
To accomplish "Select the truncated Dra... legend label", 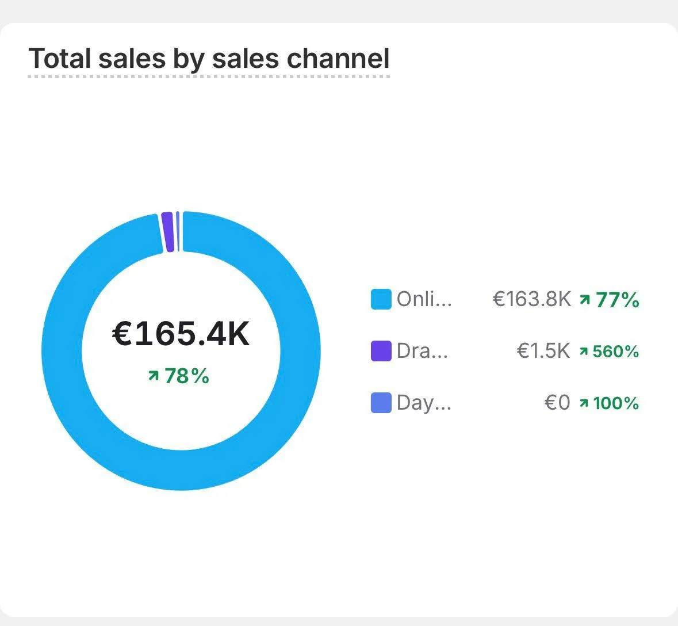I will point(423,351).
